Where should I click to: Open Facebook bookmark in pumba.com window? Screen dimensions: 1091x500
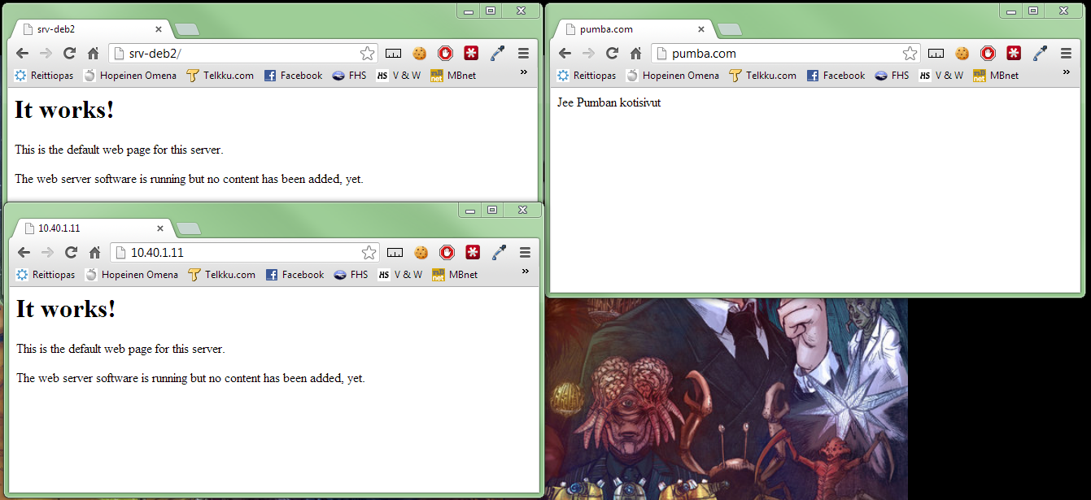point(836,76)
